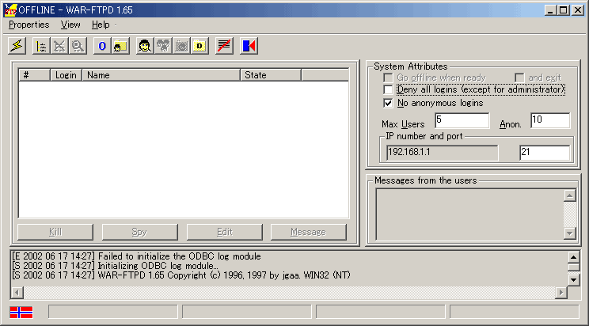Open the user face icon in toolbar
Image resolution: width=589 pixels, height=326 pixels.
pyautogui.click(x=145, y=46)
